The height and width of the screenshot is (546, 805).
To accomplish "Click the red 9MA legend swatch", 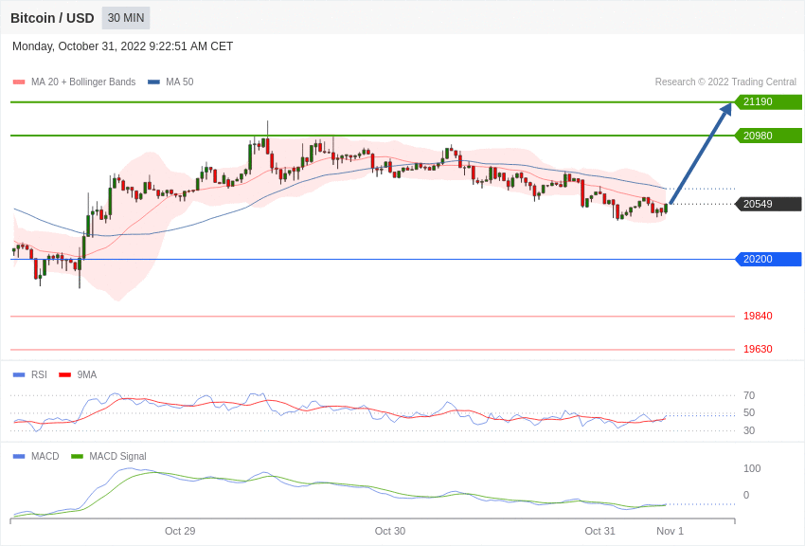I will 64,375.
